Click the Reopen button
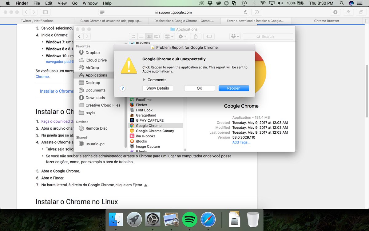 pyautogui.click(x=234, y=88)
